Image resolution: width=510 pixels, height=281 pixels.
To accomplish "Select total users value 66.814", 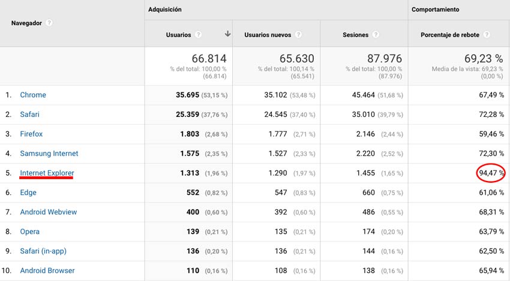I will point(209,59).
